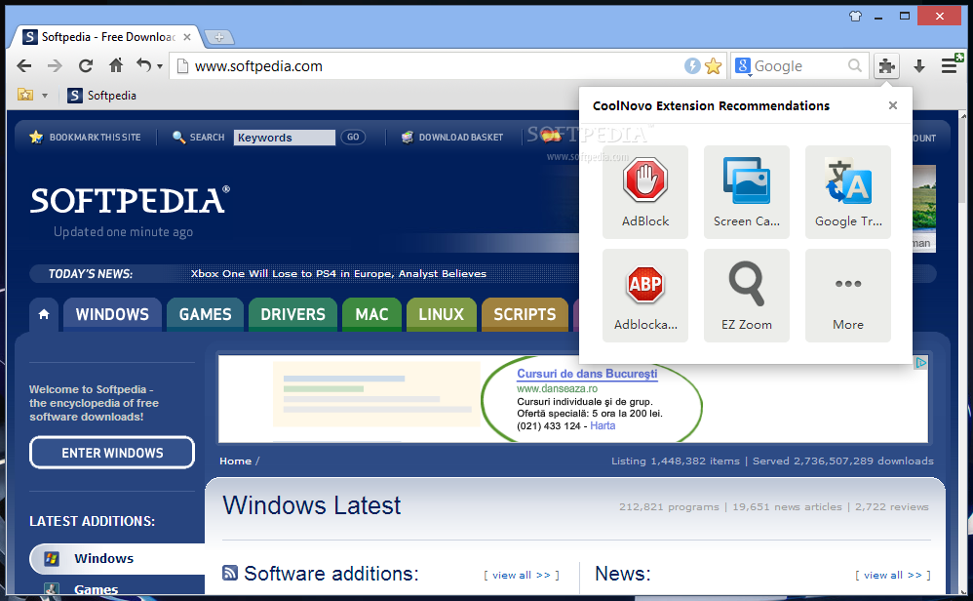This screenshot has width=973, height=601.
Task: Select the Adblock Plus ABP extension
Action: coord(645,296)
